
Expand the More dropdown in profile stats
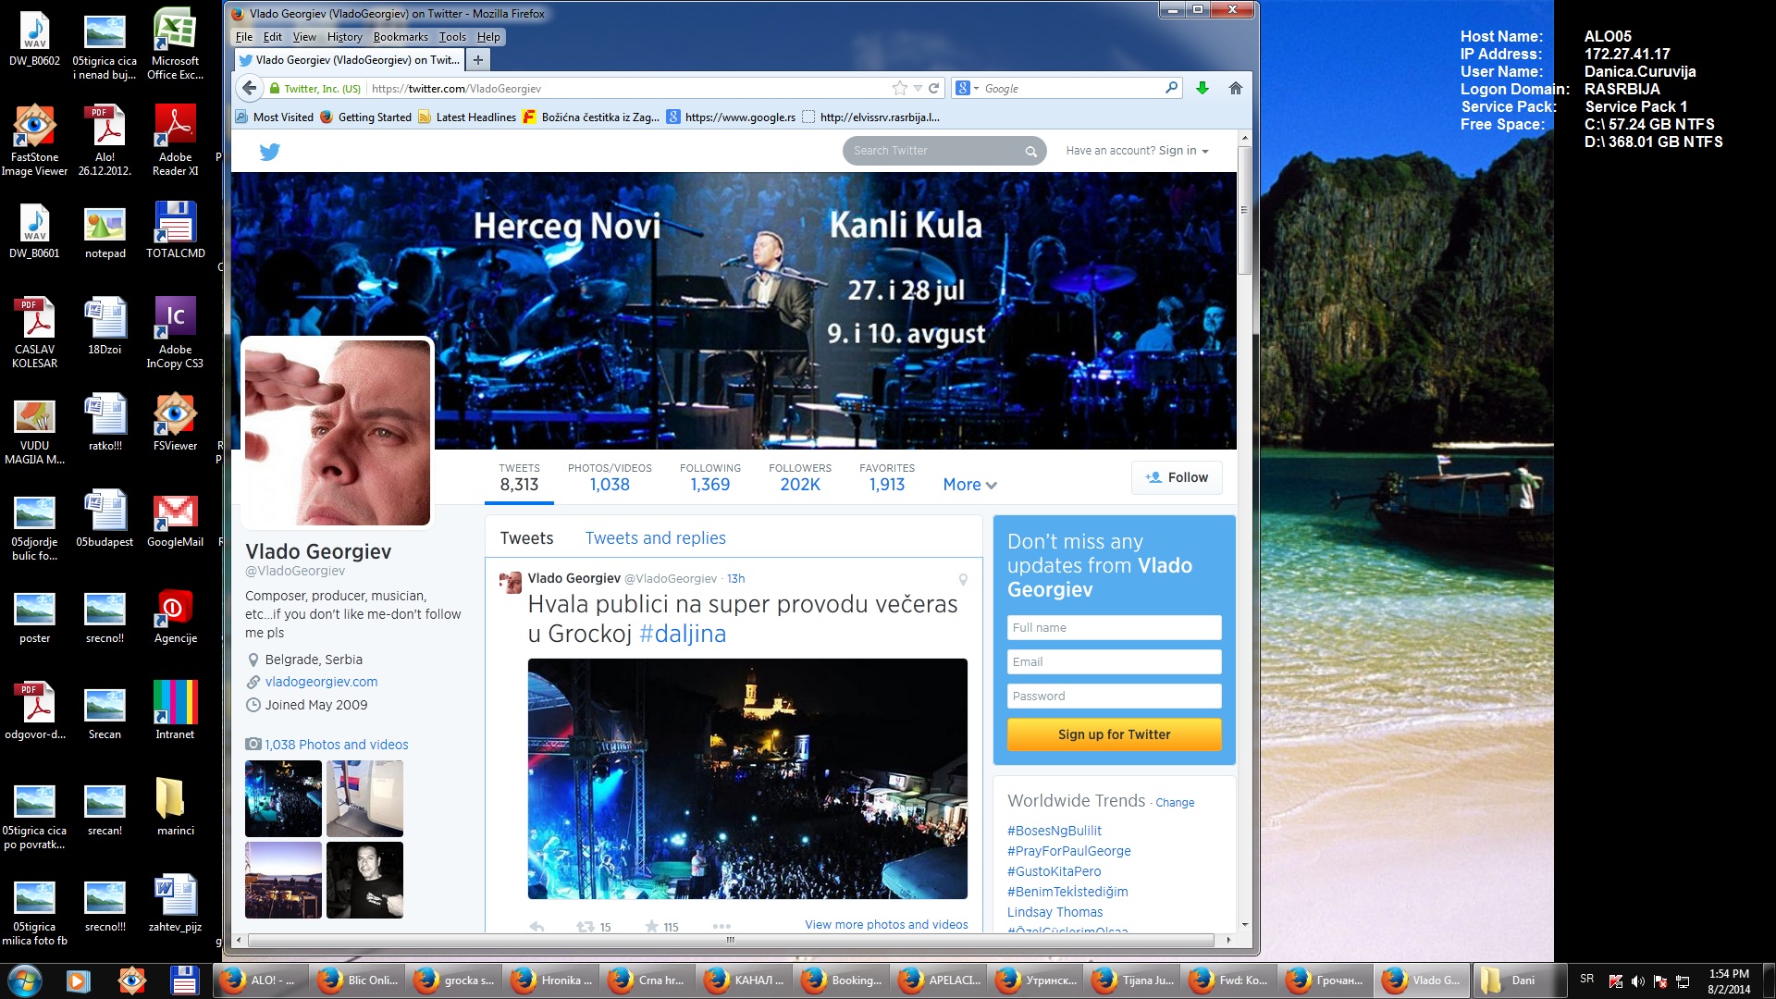(x=969, y=485)
